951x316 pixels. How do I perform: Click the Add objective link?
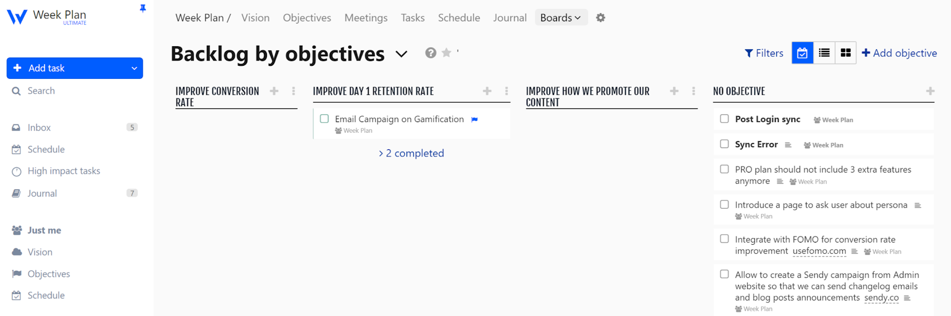[x=899, y=53]
